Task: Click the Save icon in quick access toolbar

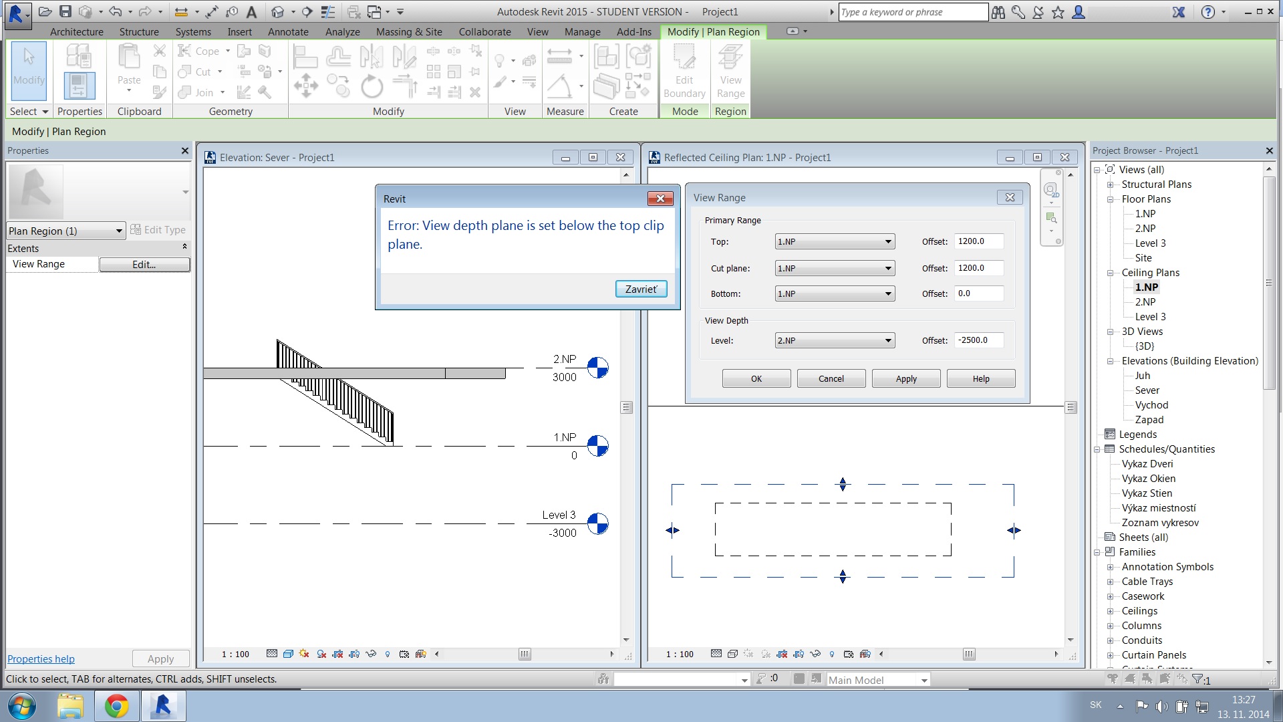Action: tap(65, 11)
